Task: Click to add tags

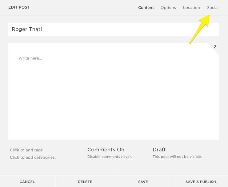Action: coord(27,150)
